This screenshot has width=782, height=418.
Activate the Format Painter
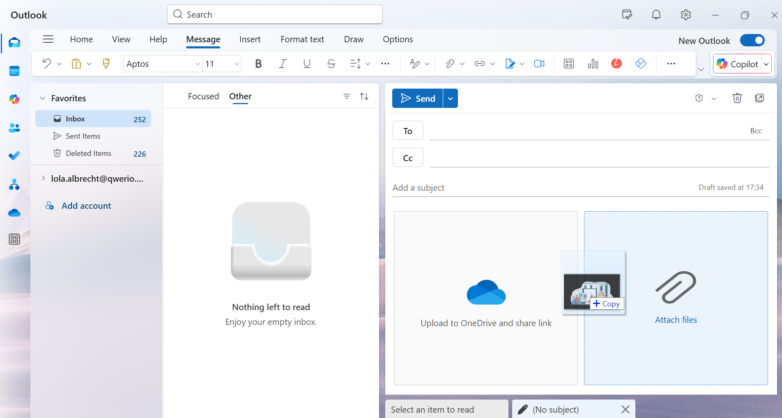click(106, 64)
